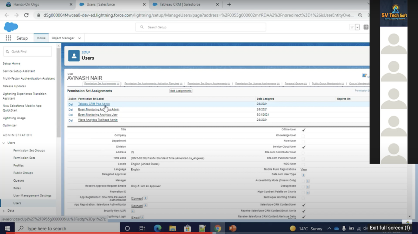Launch PowerPoint from the taskbar
This screenshot has height=234, width=418.
tap(233, 228)
